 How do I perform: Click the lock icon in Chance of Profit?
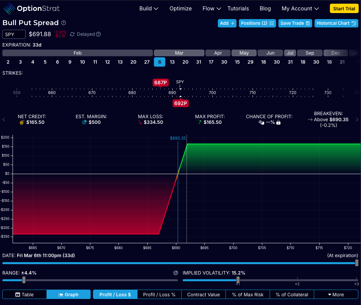coord(278,123)
